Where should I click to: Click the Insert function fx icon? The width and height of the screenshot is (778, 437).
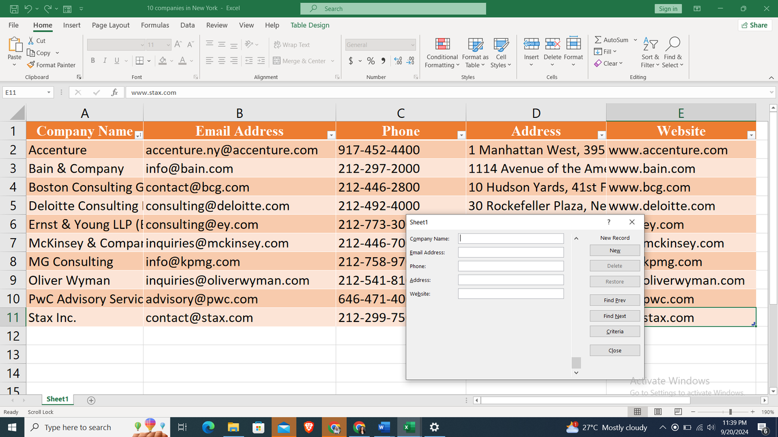click(x=115, y=92)
